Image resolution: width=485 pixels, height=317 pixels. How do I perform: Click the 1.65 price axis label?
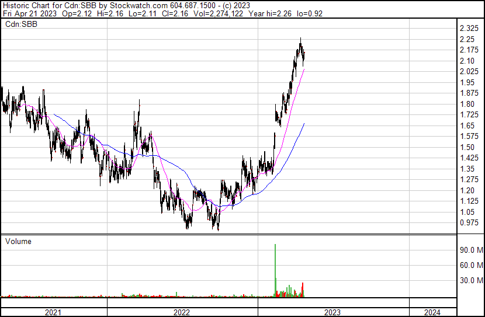tap(467, 126)
